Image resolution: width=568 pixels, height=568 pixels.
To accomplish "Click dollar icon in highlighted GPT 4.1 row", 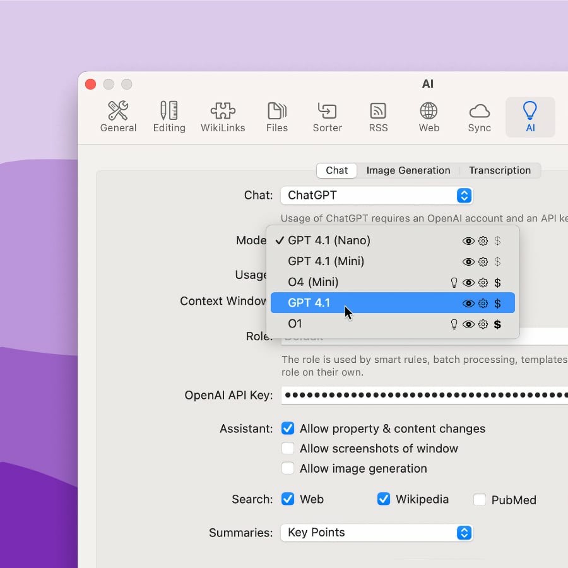I will 497,303.
